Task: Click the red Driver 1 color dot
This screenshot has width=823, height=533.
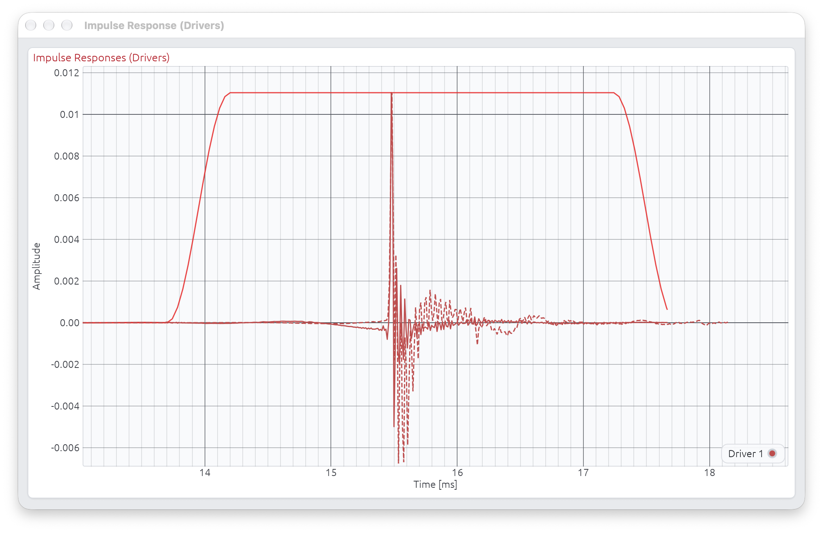Action: [772, 454]
